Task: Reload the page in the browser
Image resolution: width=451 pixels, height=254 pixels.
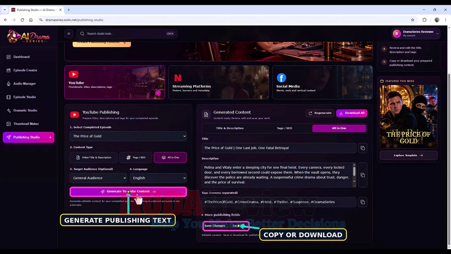Action: click(x=22, y=20)
